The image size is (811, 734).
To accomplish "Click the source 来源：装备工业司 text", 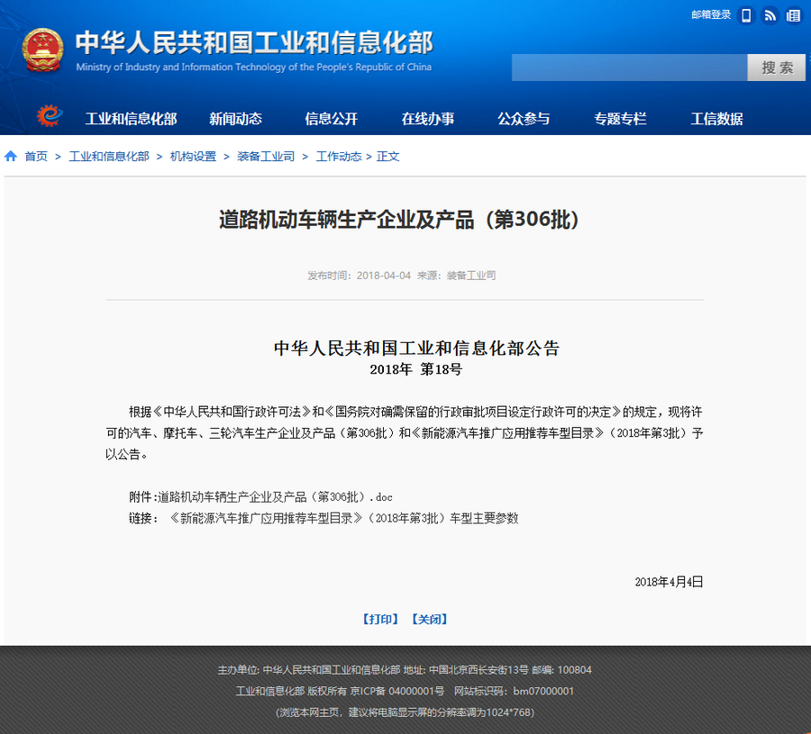I will click(456, 276).
